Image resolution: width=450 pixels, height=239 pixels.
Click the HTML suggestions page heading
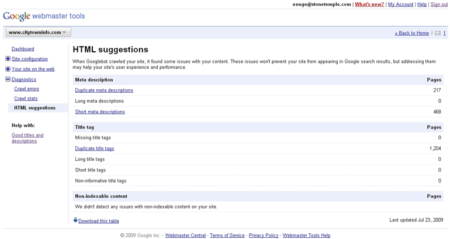110,50
